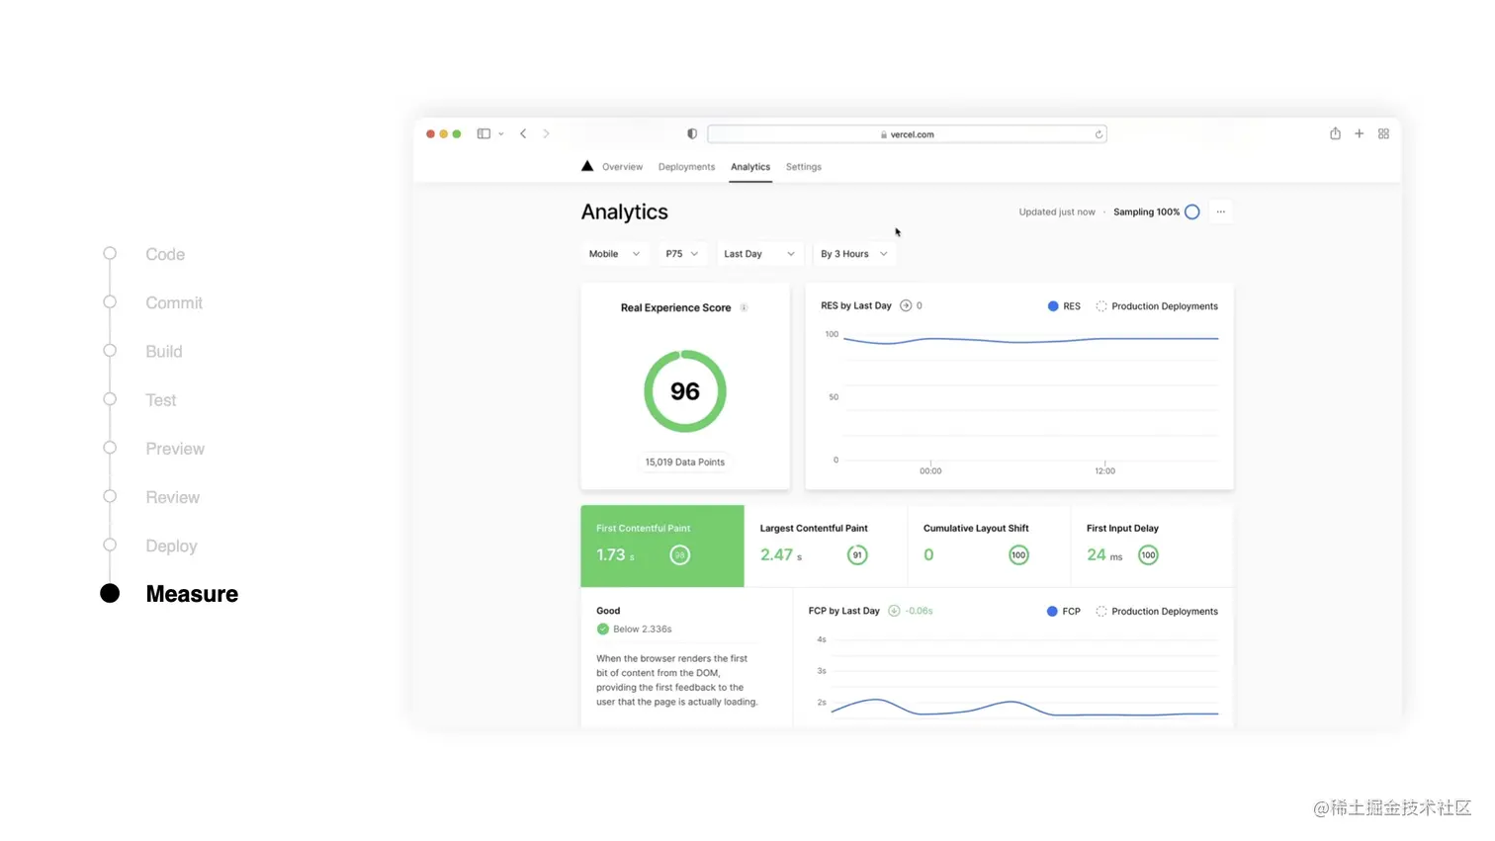Expand the chevron beside the sidebar icon
This screenshot has width=1495, height=841.
pyautogui.click(x=501, y=133)
